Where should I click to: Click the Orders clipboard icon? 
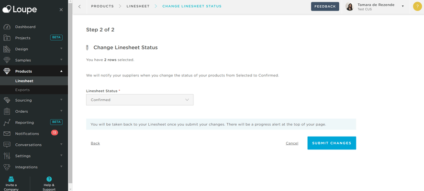tap(7, 111)
